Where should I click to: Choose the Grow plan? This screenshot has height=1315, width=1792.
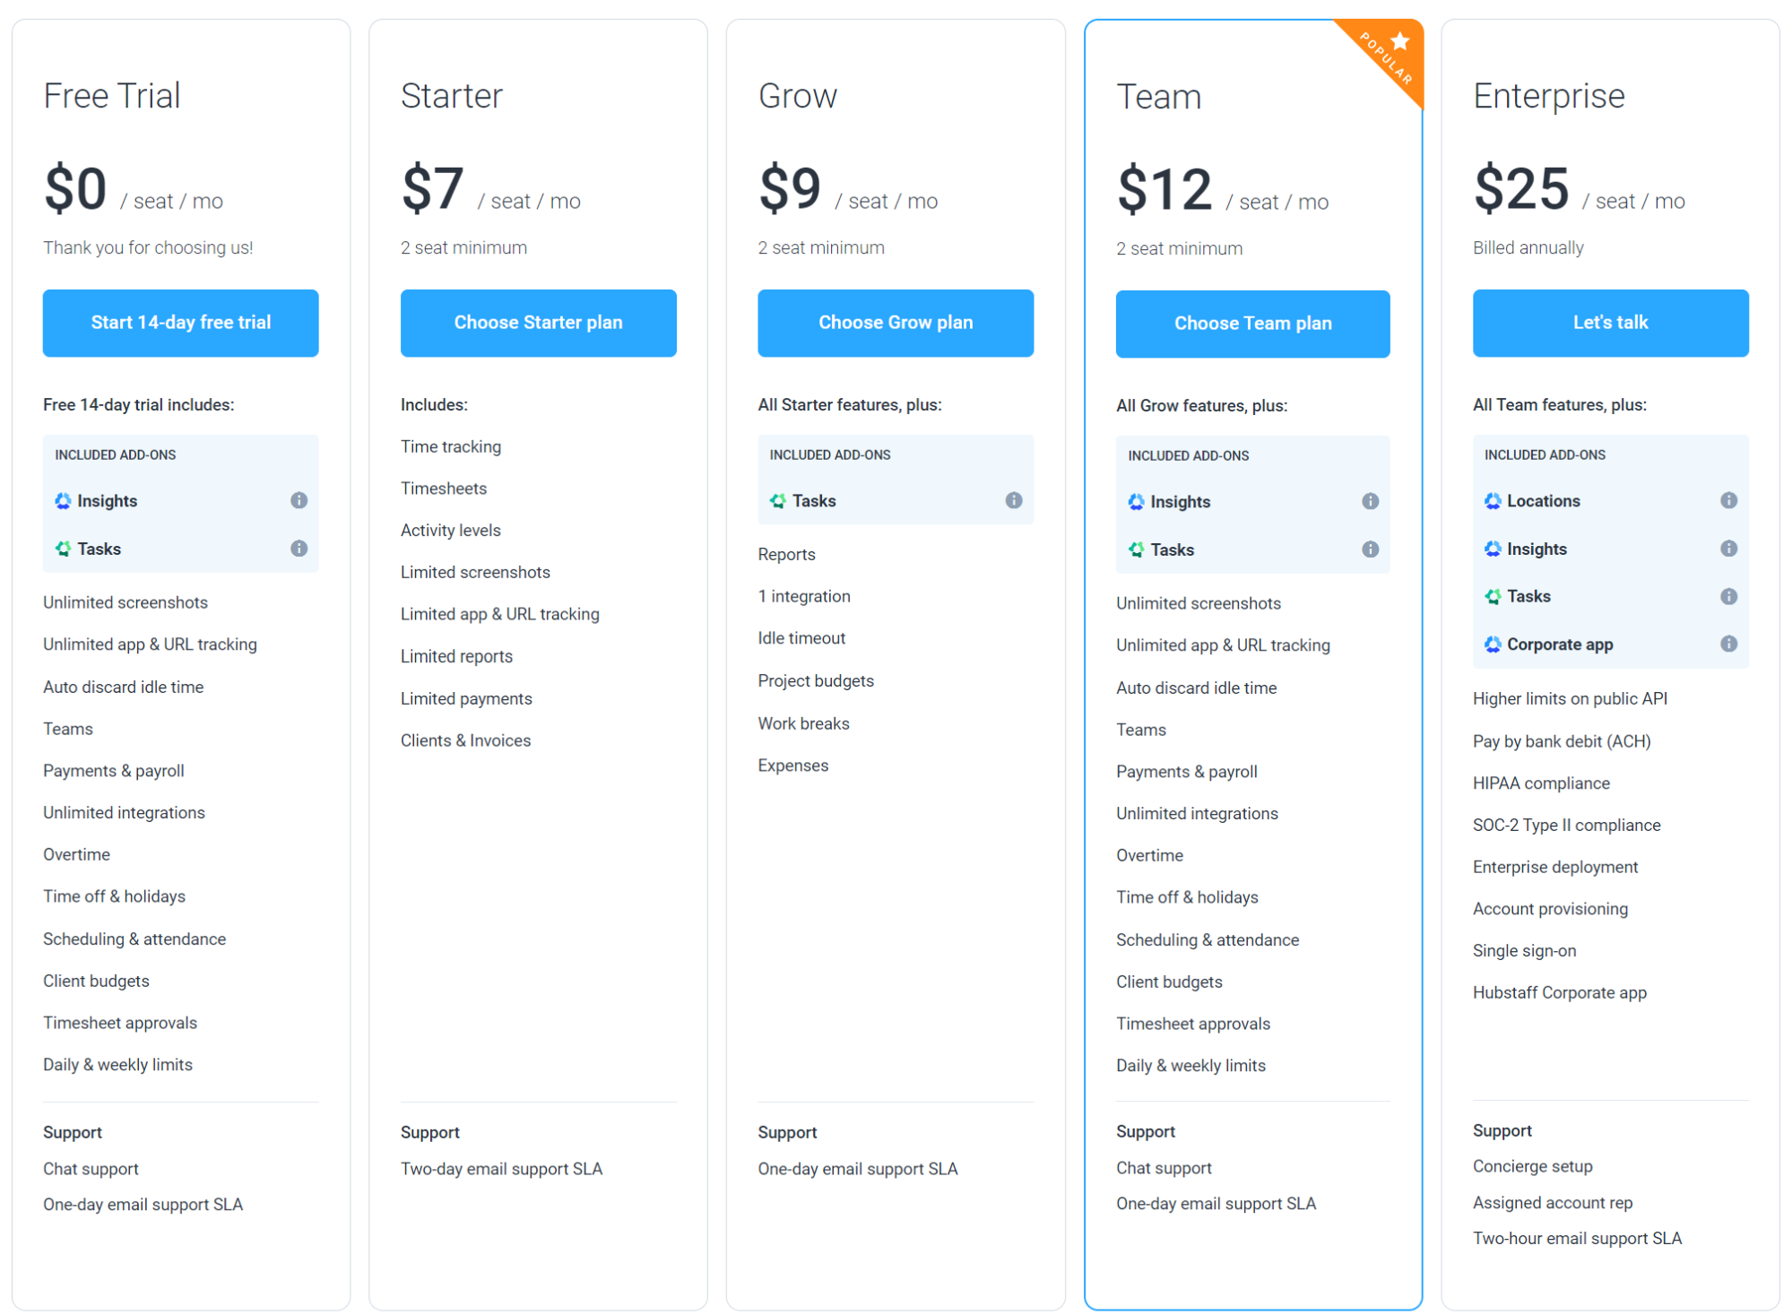[895, 323]
